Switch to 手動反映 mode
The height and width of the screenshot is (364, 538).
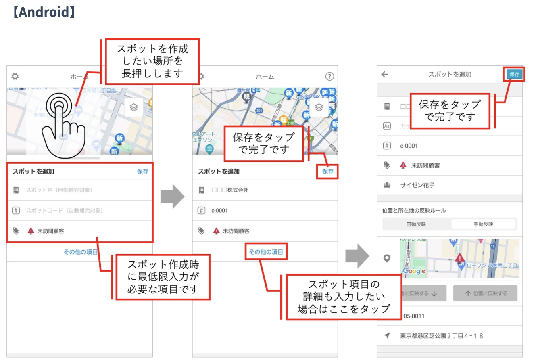483,224
